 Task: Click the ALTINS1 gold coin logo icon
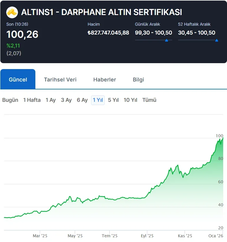point(12,12)
